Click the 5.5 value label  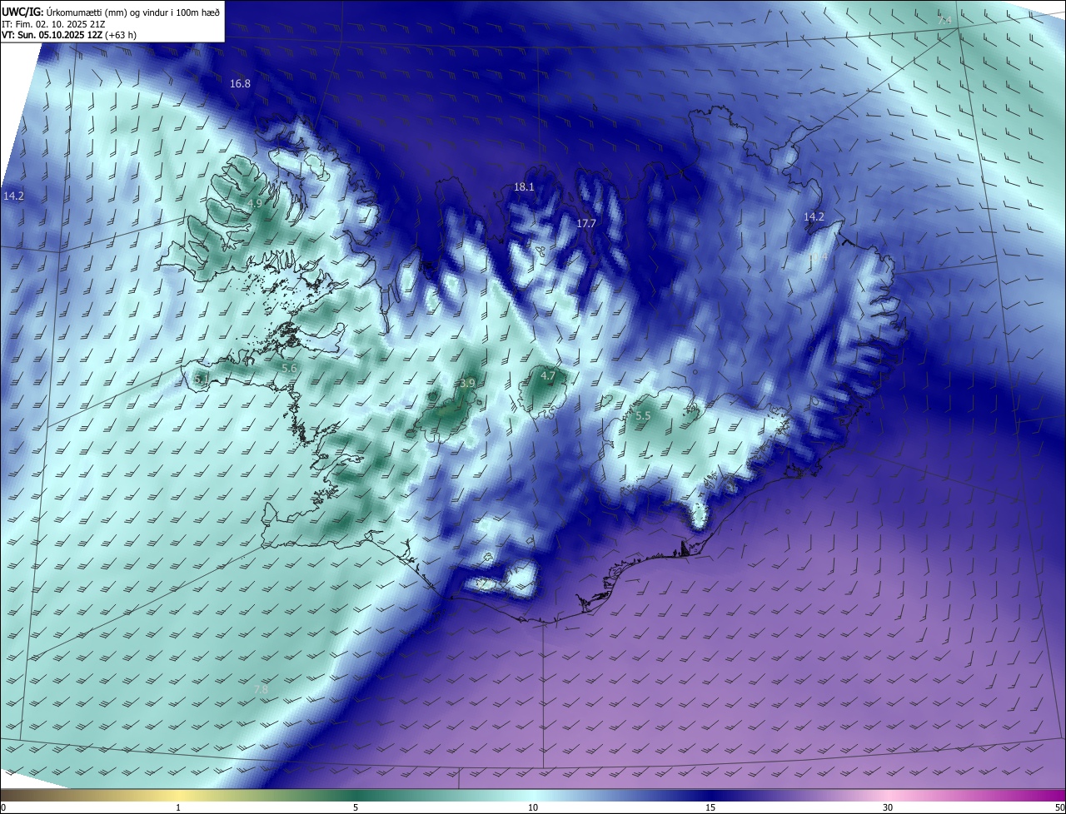pos(643,415)
